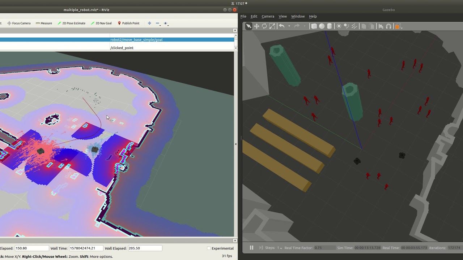Click the RViz add tool plus icon
This screenshot has width=463, height=260.
(x=149, y=23)
